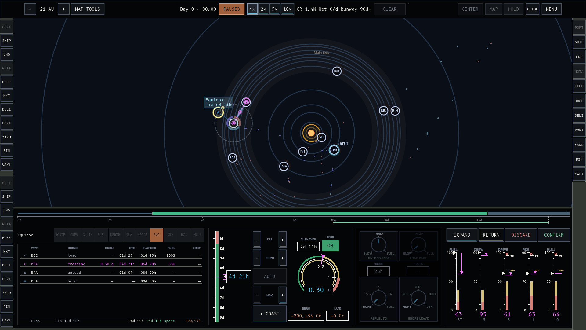Screen dimensions: 586x330
Task: Switch to the BERTH tab
Action: point(115,235)
